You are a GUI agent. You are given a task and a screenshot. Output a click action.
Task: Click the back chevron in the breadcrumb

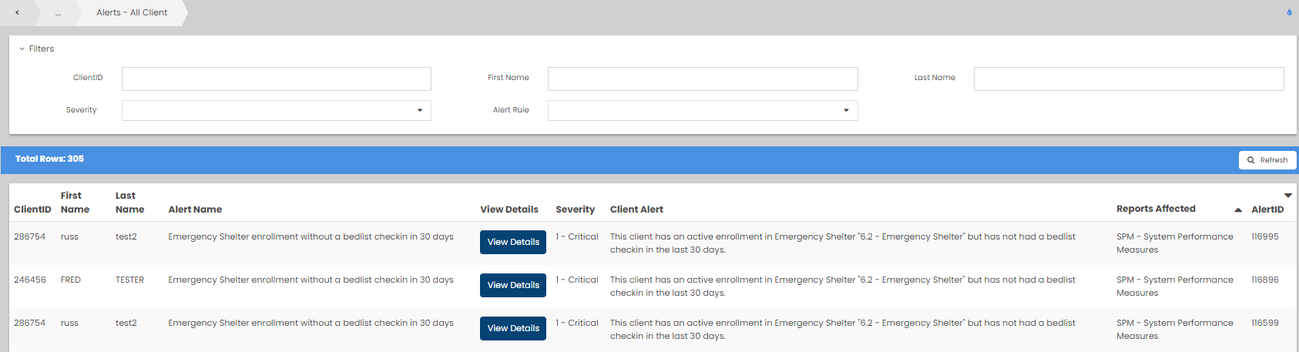17,12
